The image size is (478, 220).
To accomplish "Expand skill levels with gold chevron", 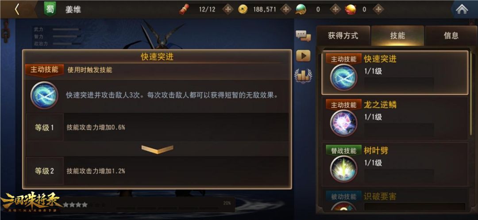I will point(157,149).
